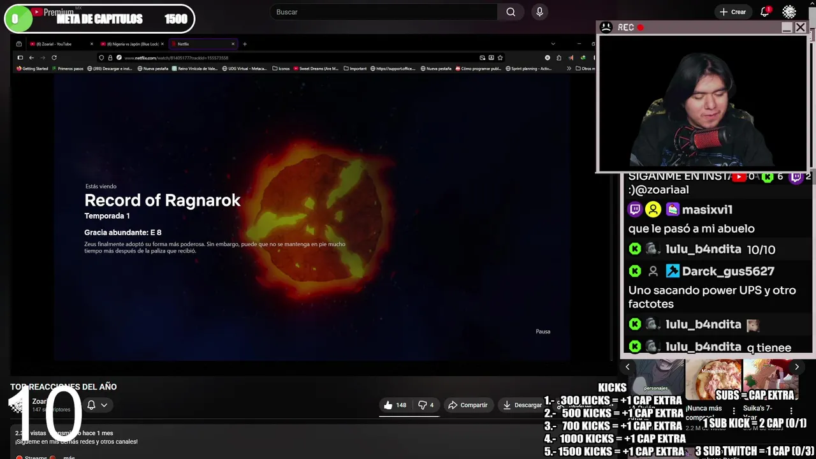Close the Nigeria vs Japón tab
This screenshot has width=816, height=459.
click(x=163, y=44)
